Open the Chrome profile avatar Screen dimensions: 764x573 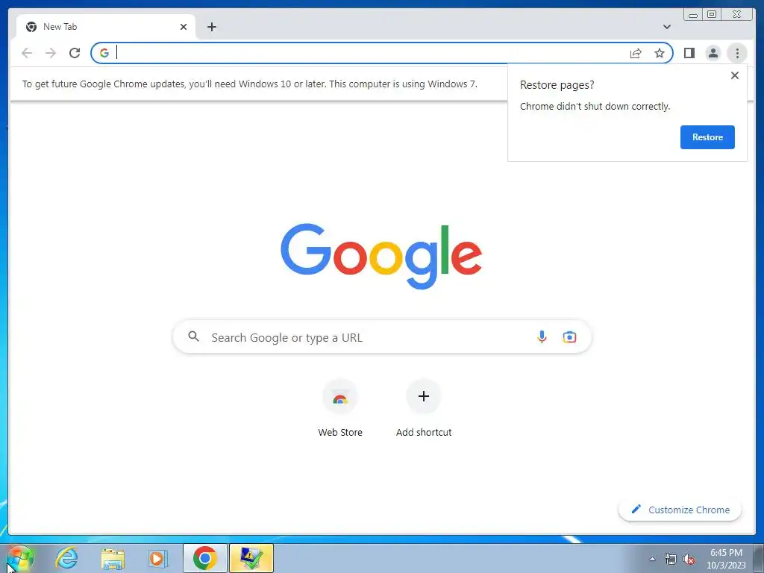[713, 53]
